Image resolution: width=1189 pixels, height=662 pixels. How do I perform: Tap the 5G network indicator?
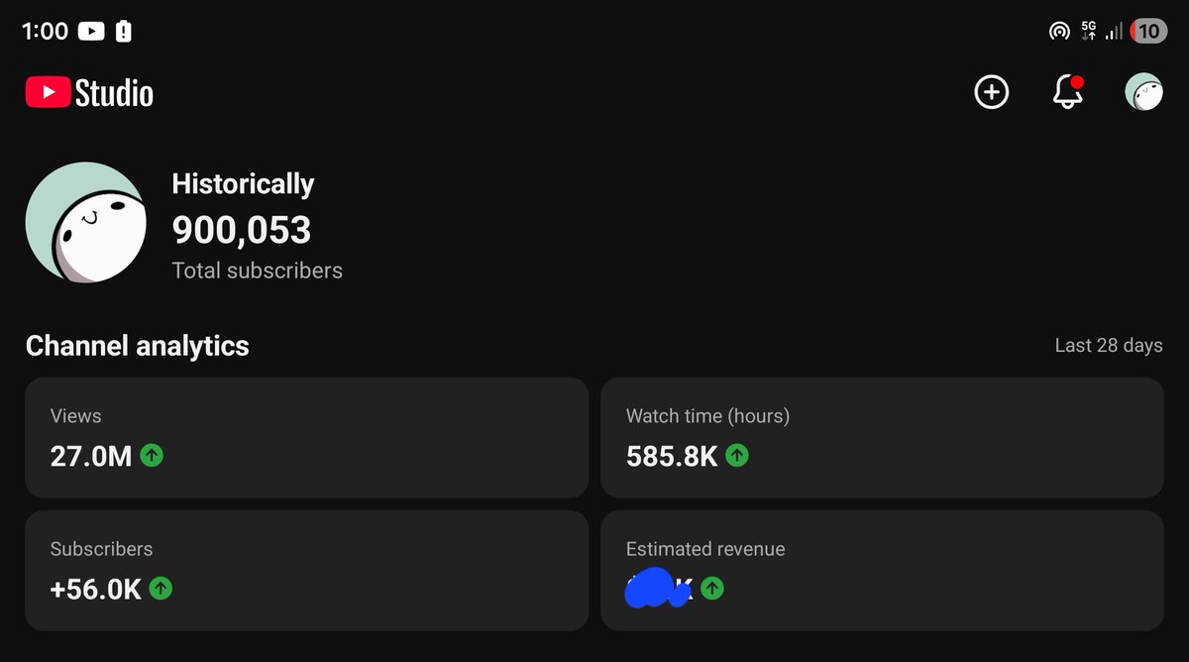tap(1089, 31)
